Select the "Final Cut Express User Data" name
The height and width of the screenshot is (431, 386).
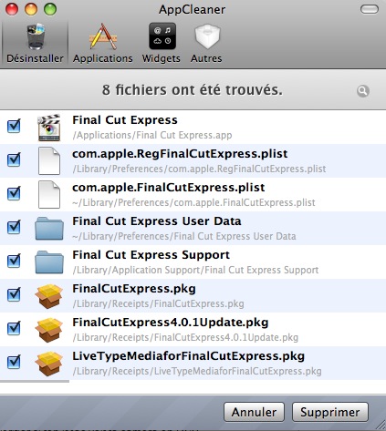pos(157,221)
